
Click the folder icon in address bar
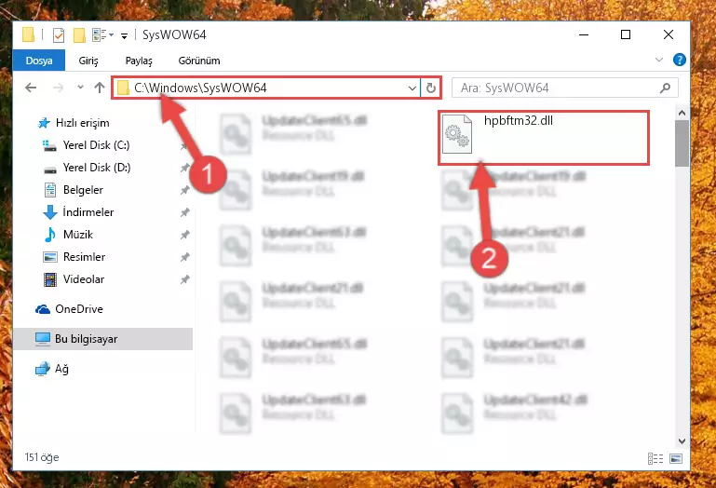(123, 88)
